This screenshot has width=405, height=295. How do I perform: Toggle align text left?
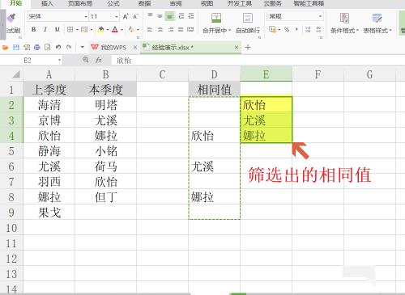click(x=150, y=29)
